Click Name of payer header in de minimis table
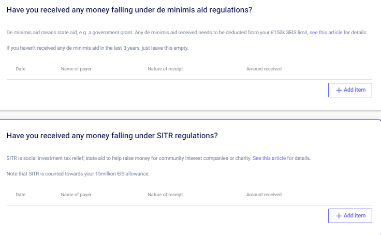The width and height of the screenshot is (381, 235). (x=76, y=69)
